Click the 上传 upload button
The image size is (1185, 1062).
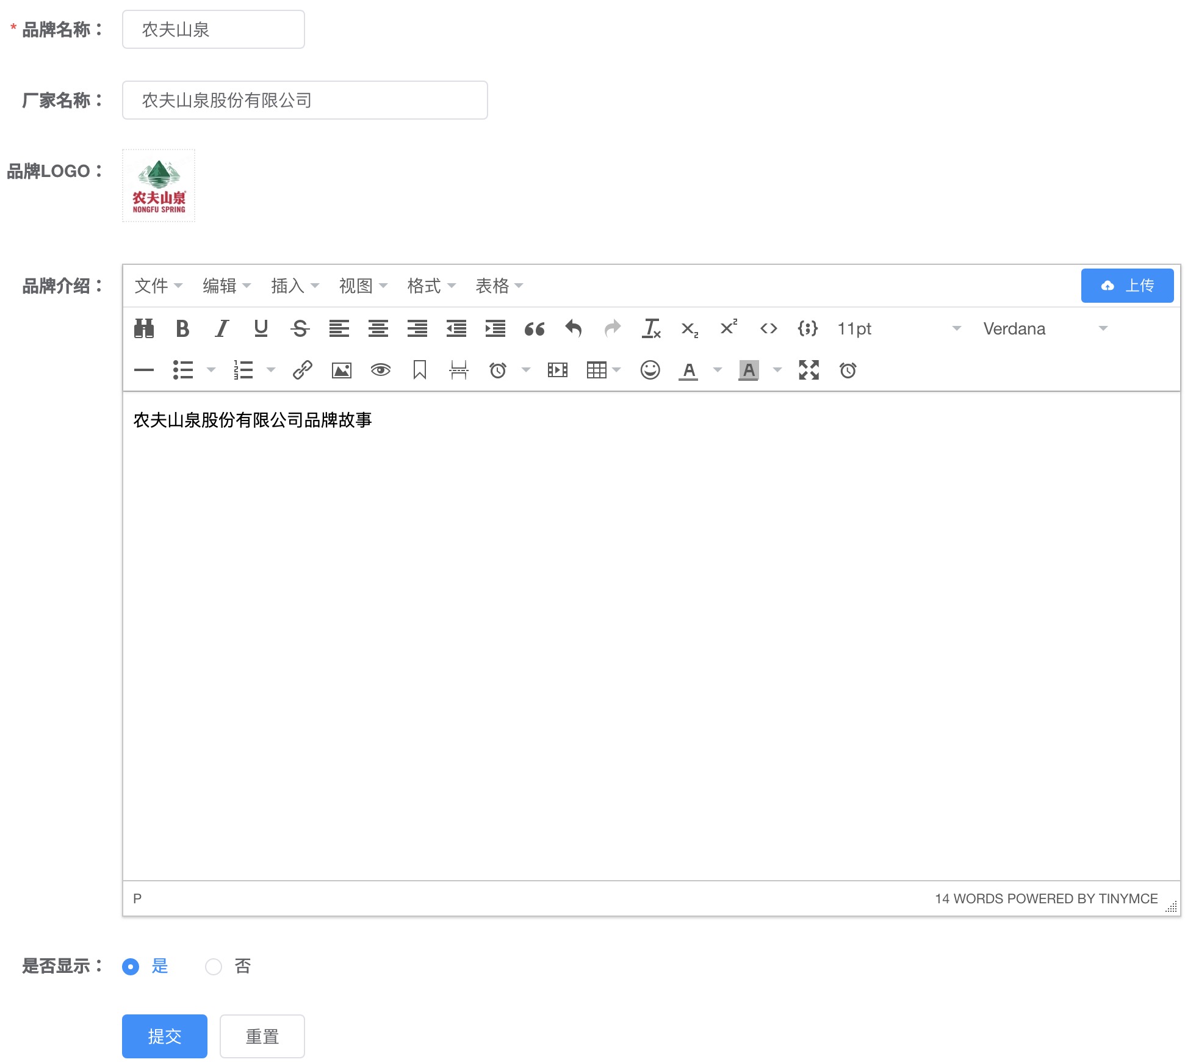click(x=1127, y=286)
